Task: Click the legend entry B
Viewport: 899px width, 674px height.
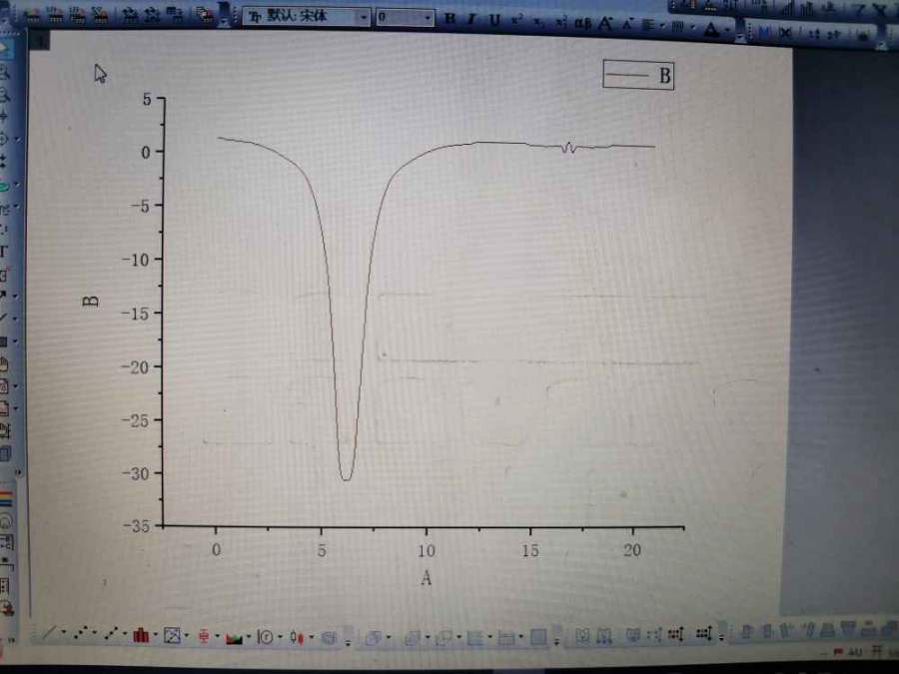Action: [x=638, y=75]
